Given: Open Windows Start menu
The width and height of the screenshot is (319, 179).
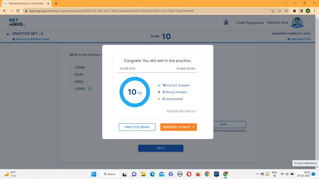Looking at the screenshot, I should click(94, 174).
